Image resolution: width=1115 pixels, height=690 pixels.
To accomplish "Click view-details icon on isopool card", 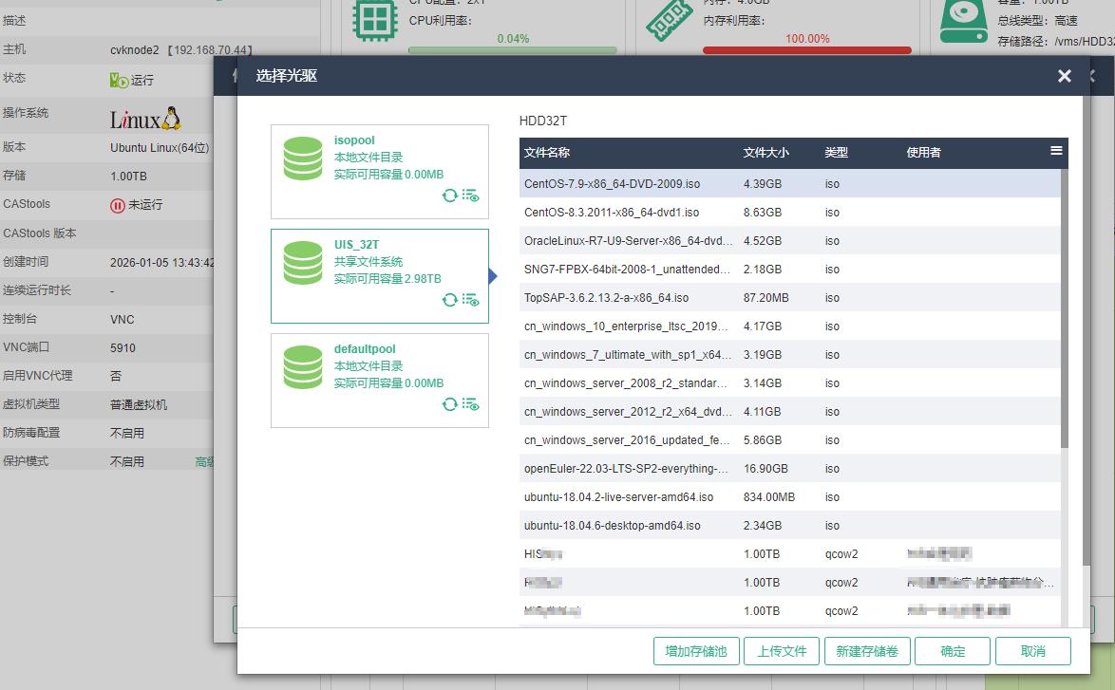I will pyautogui.click(x=471, y=196).
